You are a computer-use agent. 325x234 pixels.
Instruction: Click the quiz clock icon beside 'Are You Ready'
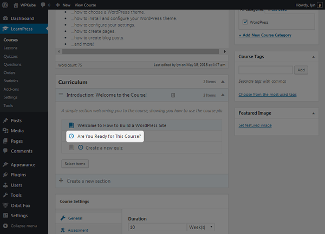click(x=71, y=136)
